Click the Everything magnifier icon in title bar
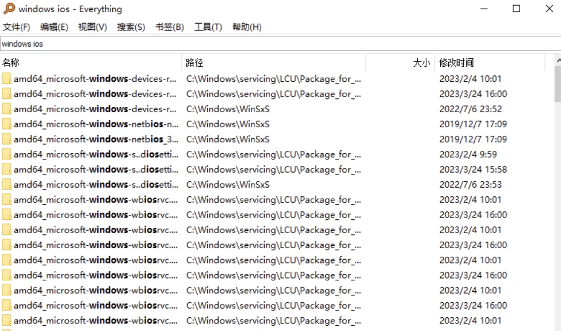The width and height of the screenshot is (561, 331). tap(9, 9)
